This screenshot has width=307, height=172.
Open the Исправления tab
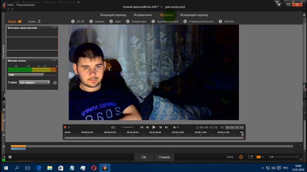coord(142,15)
